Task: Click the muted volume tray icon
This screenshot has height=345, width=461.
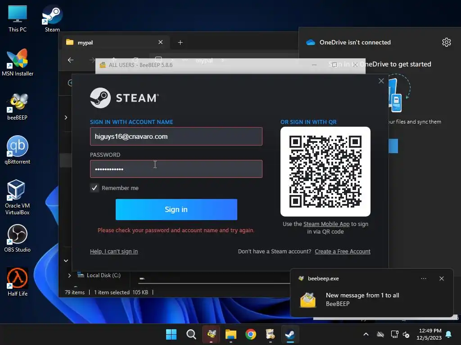Action: coord(406,334)
